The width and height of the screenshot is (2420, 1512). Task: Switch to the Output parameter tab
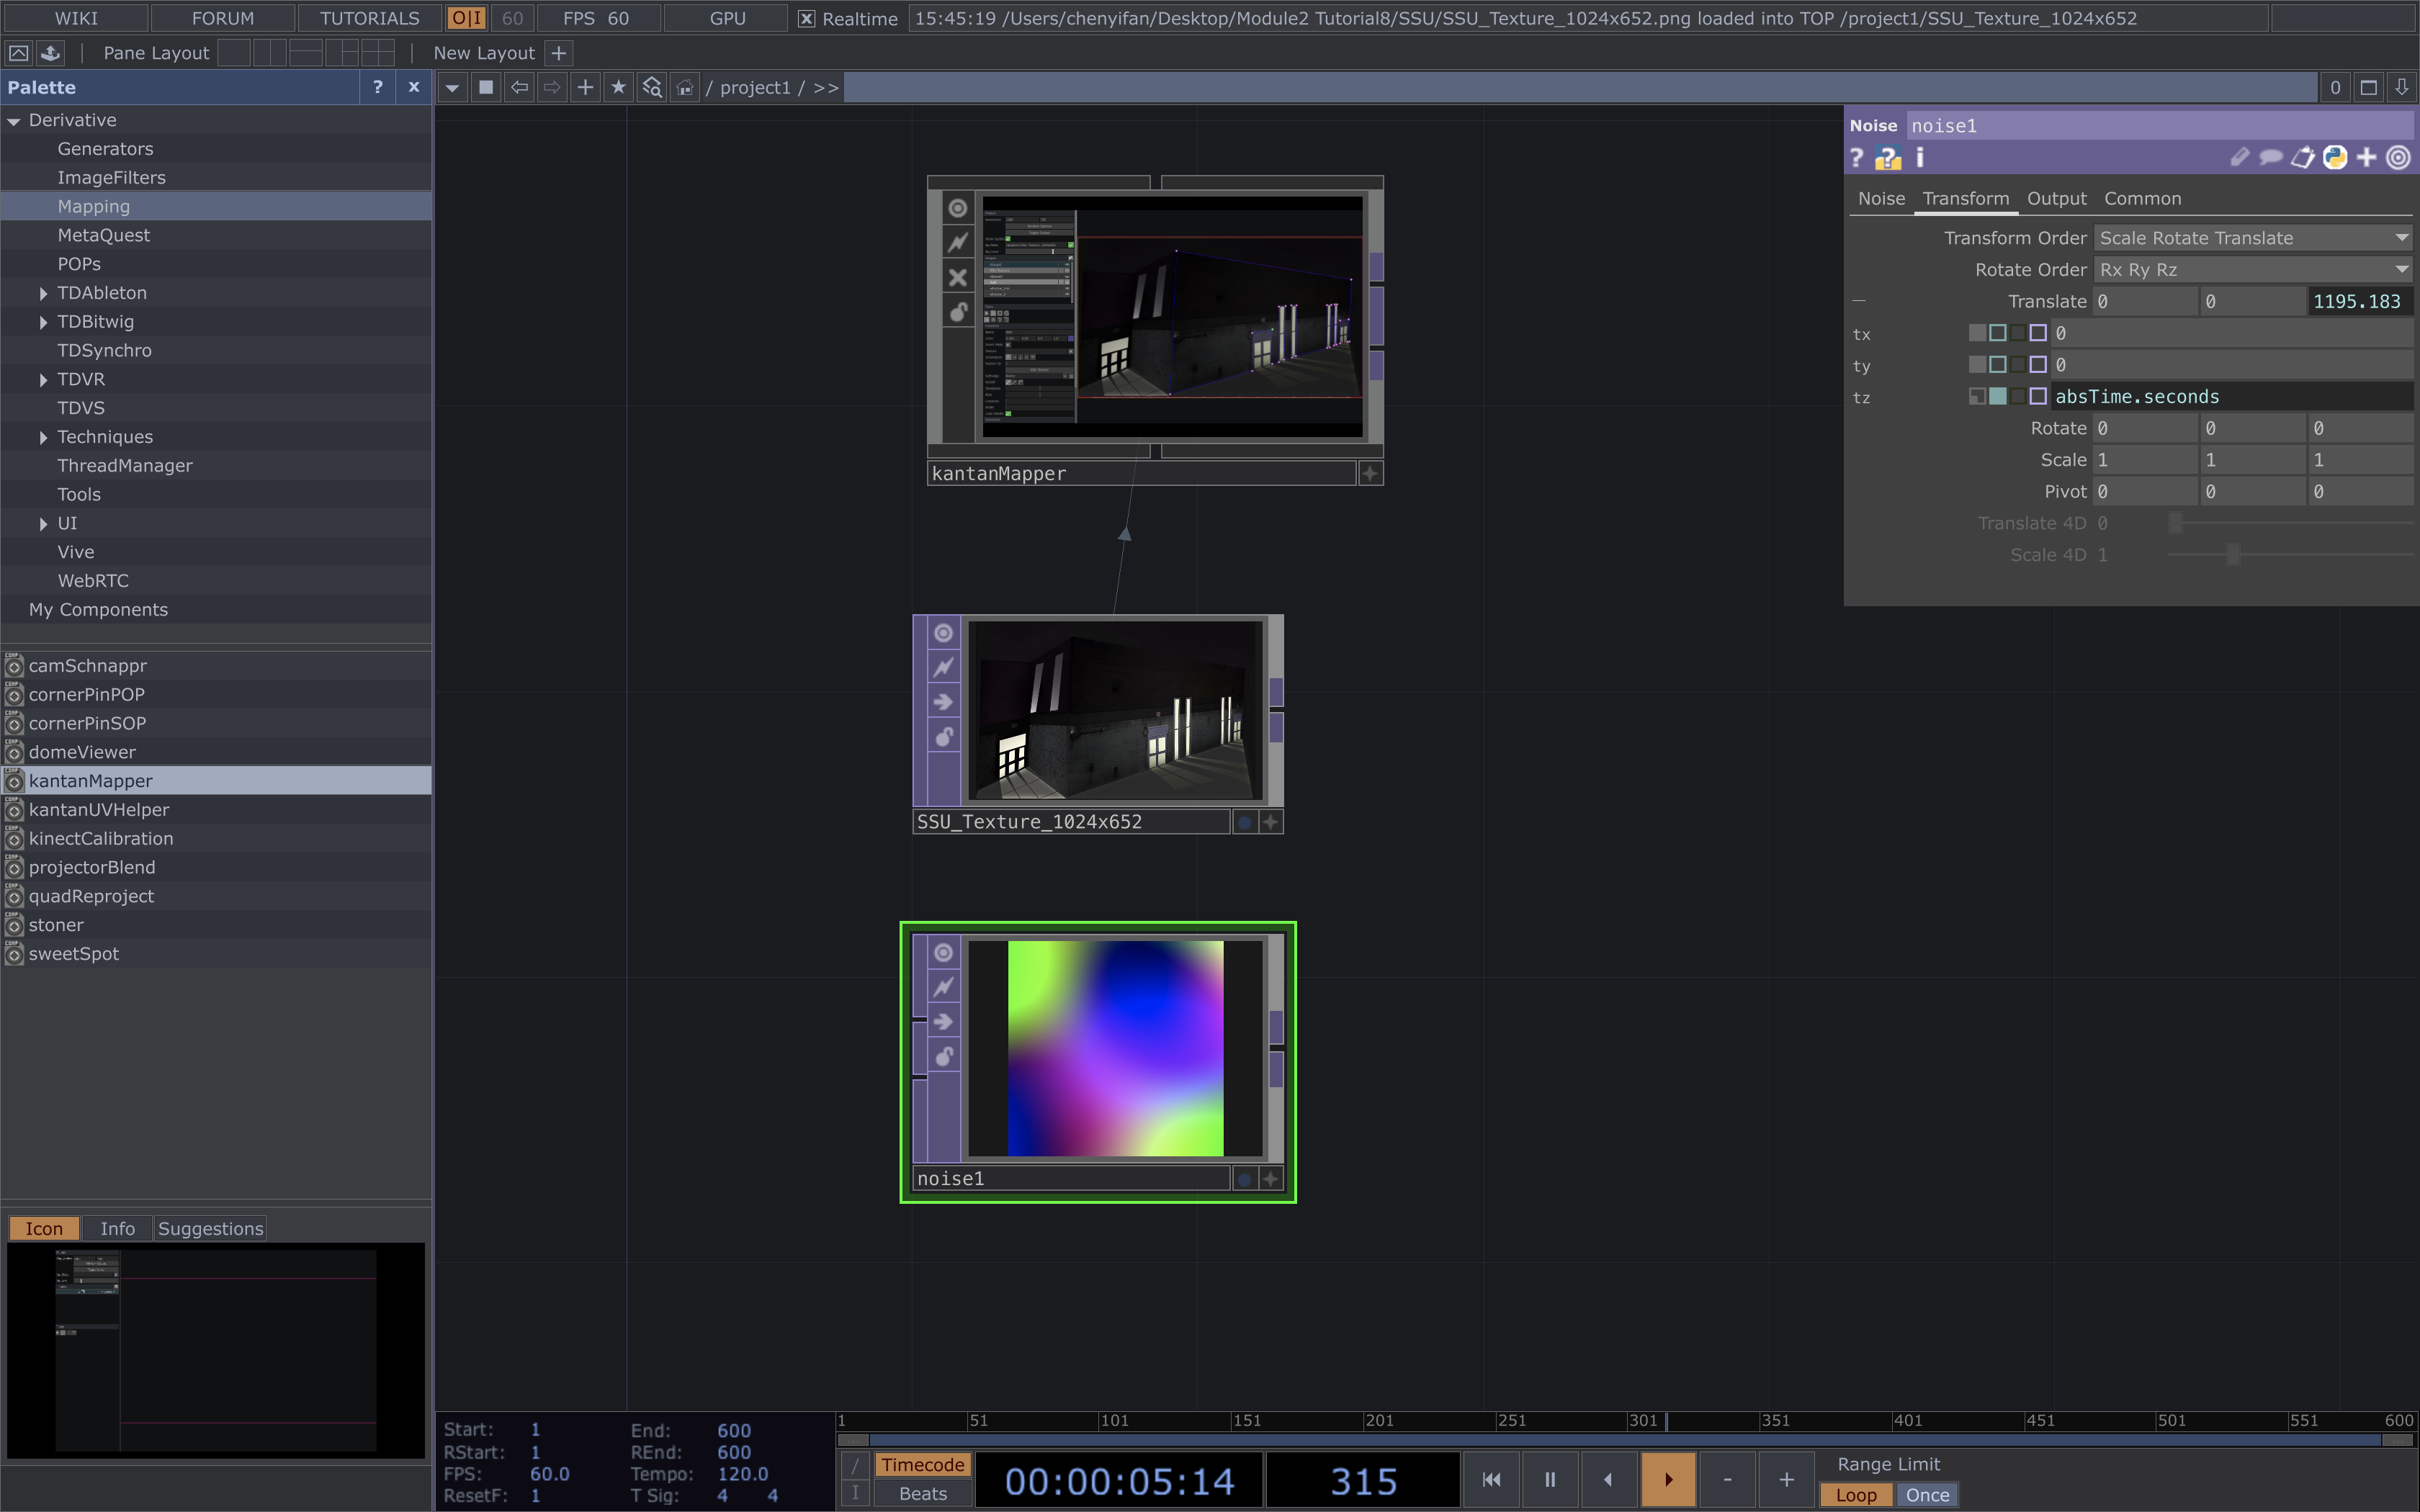(x=2056, y=198)
